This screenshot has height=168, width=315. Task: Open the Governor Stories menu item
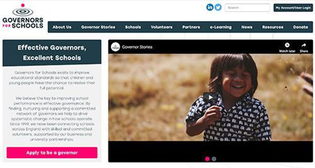(x=98, y=27)
